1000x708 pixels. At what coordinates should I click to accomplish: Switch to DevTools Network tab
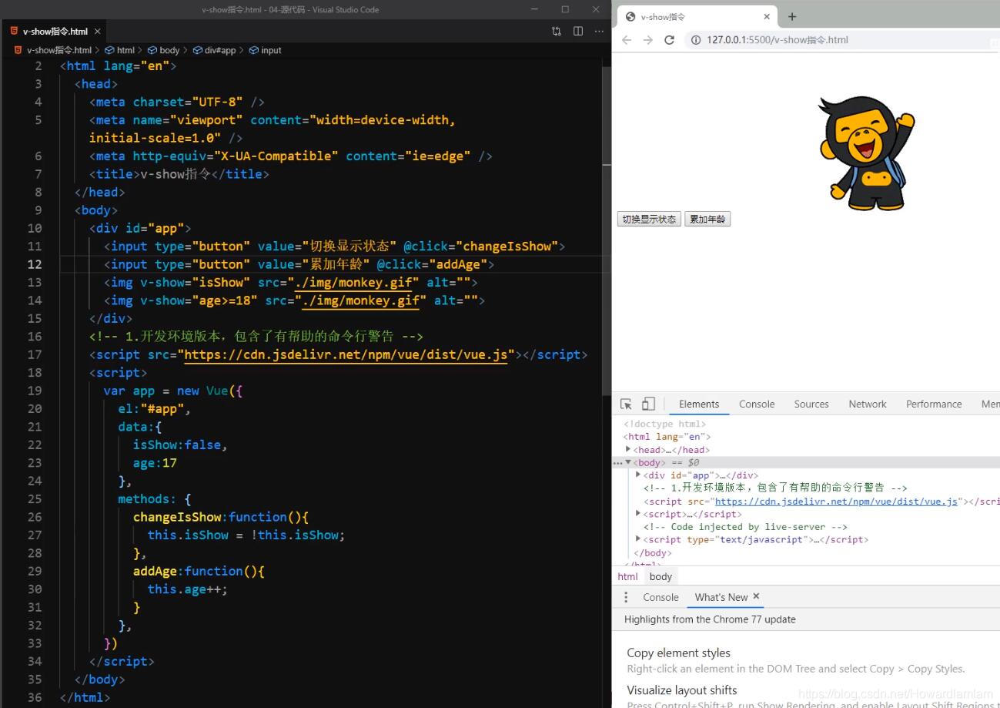click(868, 404)
